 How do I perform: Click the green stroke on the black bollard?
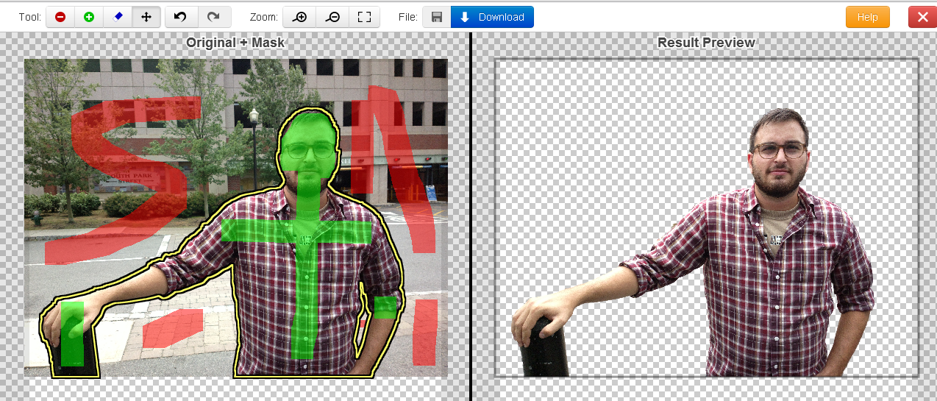tap(72, 333)
